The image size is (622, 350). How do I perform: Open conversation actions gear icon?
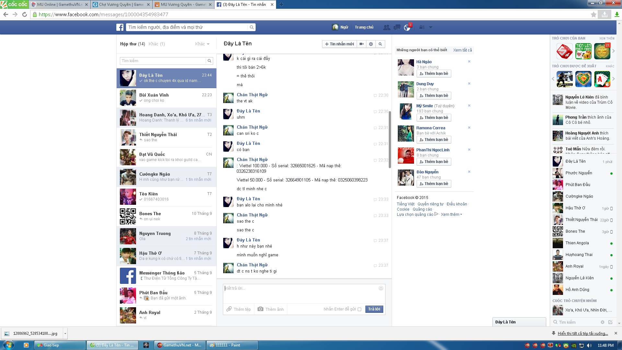tap(371, 44)
